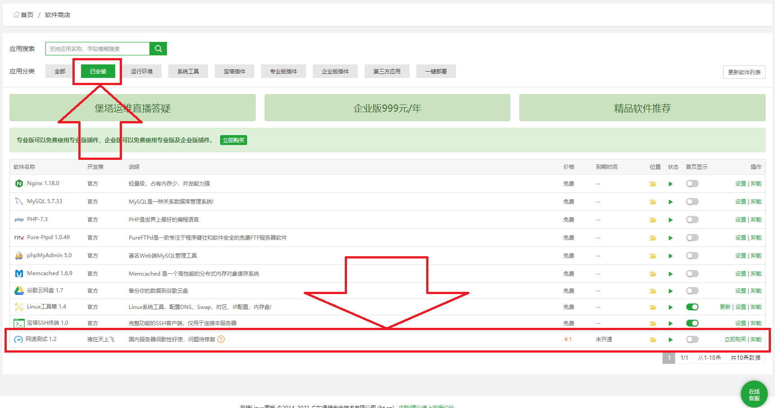Click the Linux工具箱 status play icon
Image resolution: width=775 pixels, height=408 pixels.
671,307
